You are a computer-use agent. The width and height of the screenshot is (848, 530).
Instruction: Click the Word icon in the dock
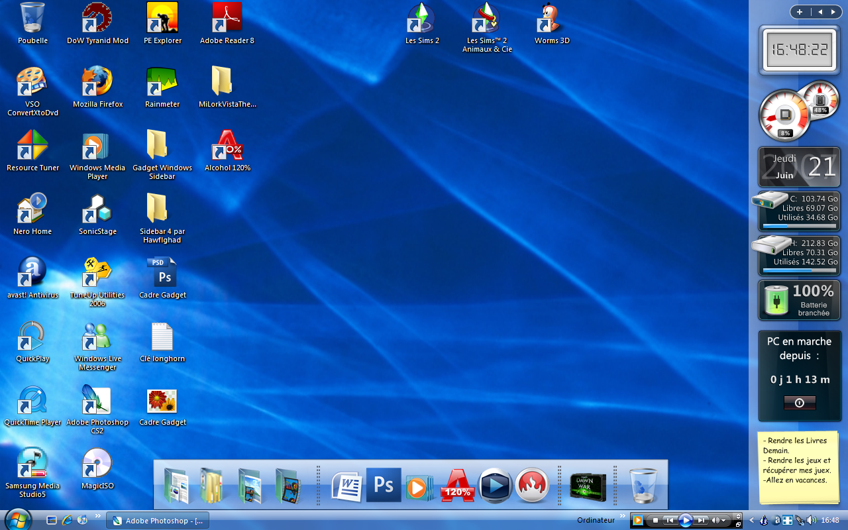pyautogui.click(x=346, y=486)
